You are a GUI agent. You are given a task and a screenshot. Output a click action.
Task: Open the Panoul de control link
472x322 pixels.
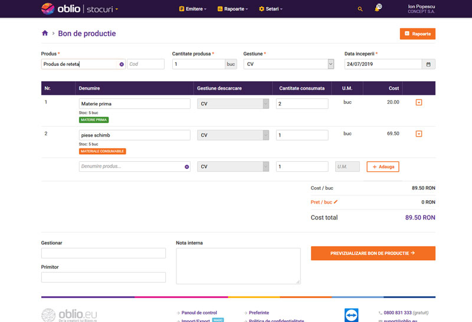(x=199, y=313)
